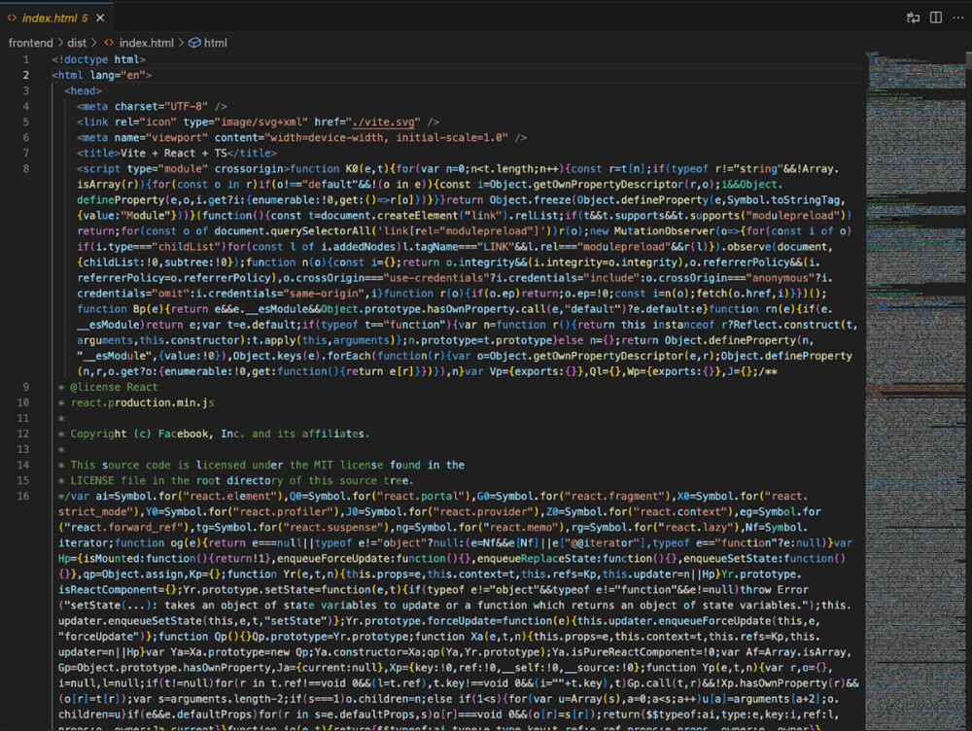Image resolution: width=972 pixels, height=731 pixels.
Task: Click the meta charset="UTF-8" line
Action: pos(152,107)
